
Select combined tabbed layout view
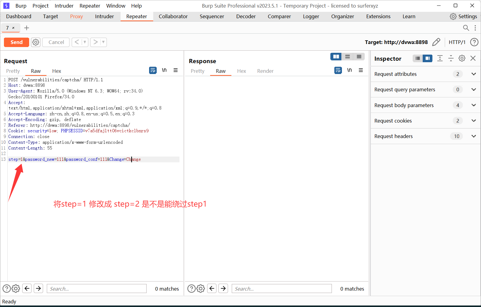(359, 57)
